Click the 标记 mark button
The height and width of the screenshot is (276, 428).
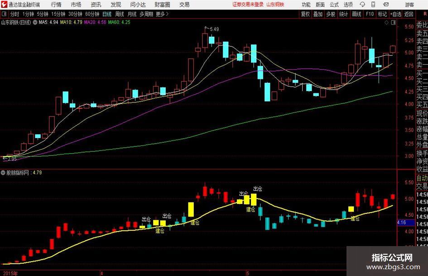(x=382, y=14)
